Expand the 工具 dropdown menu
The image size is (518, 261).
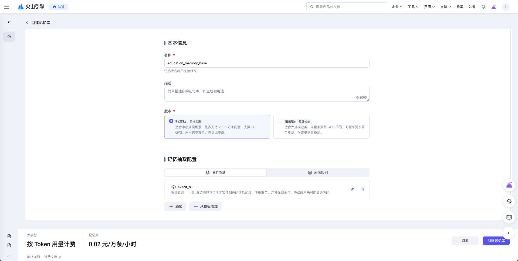[x=413, y=7]
